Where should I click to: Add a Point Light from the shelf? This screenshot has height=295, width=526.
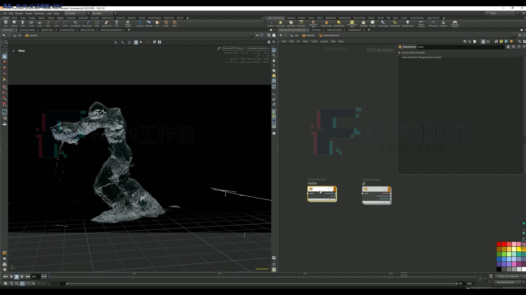tap(280, 23)
